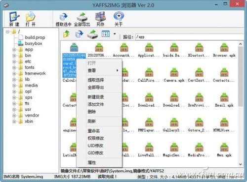Select the baidu.Ba... apk icon
This screenshot has height=182, width=247.
pyautogui.click(x=174, y=47)
